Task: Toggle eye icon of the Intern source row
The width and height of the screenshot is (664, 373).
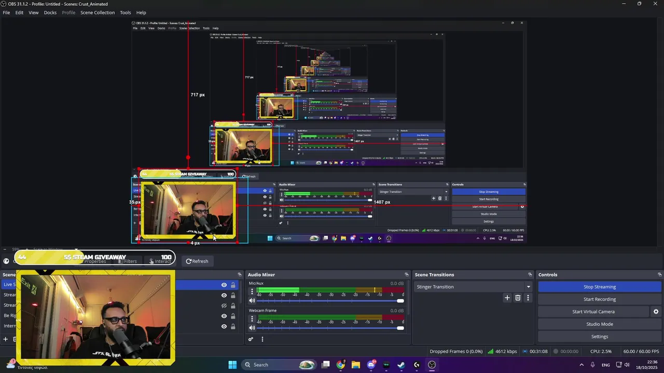Action: click(224, 326)
